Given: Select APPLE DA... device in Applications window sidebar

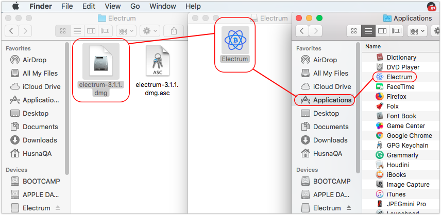Looking at the screenshot, I should [325, 194].
